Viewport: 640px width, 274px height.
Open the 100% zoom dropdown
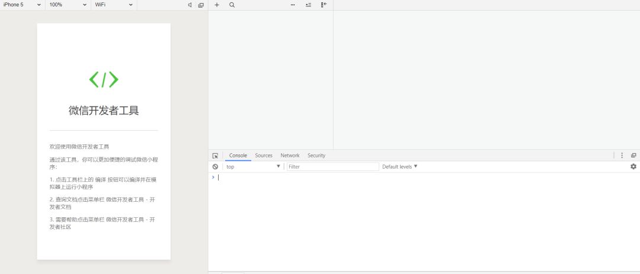(x=68, y=5)
